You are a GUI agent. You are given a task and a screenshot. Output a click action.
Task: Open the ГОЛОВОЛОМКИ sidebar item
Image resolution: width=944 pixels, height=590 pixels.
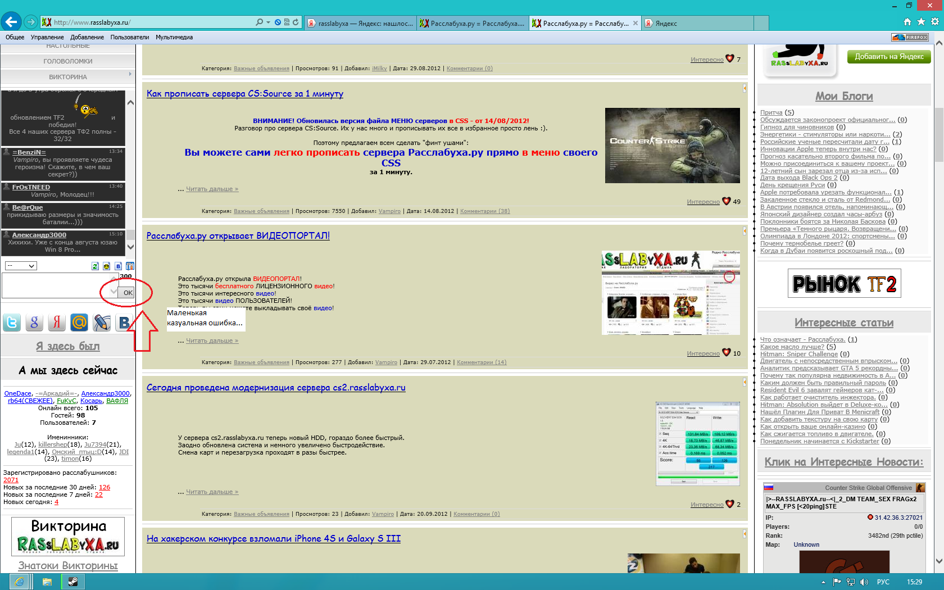click(68, 61)
